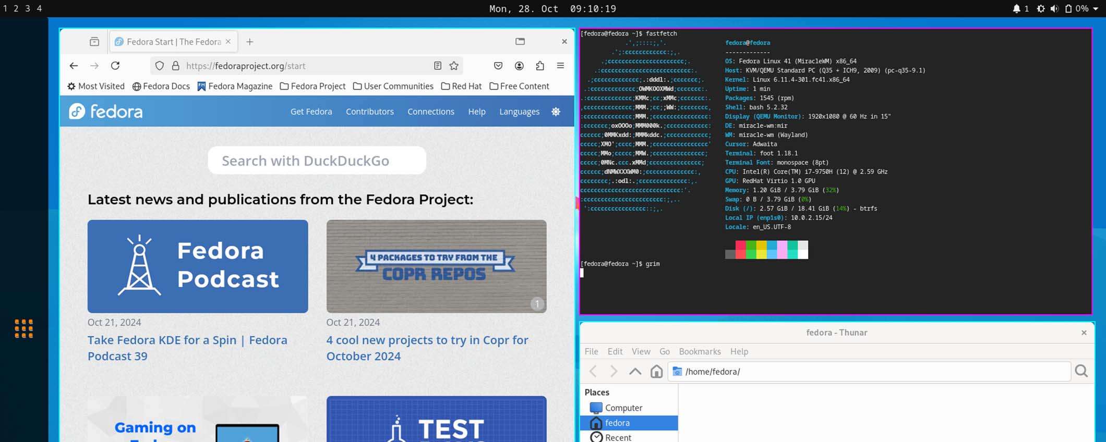
Task: Open the Help menu in Thunar
Action: 739,351
